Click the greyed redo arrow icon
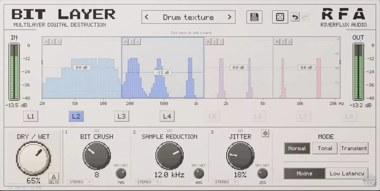Viewport: 380px width, 191px height. [x=305, y=17]
